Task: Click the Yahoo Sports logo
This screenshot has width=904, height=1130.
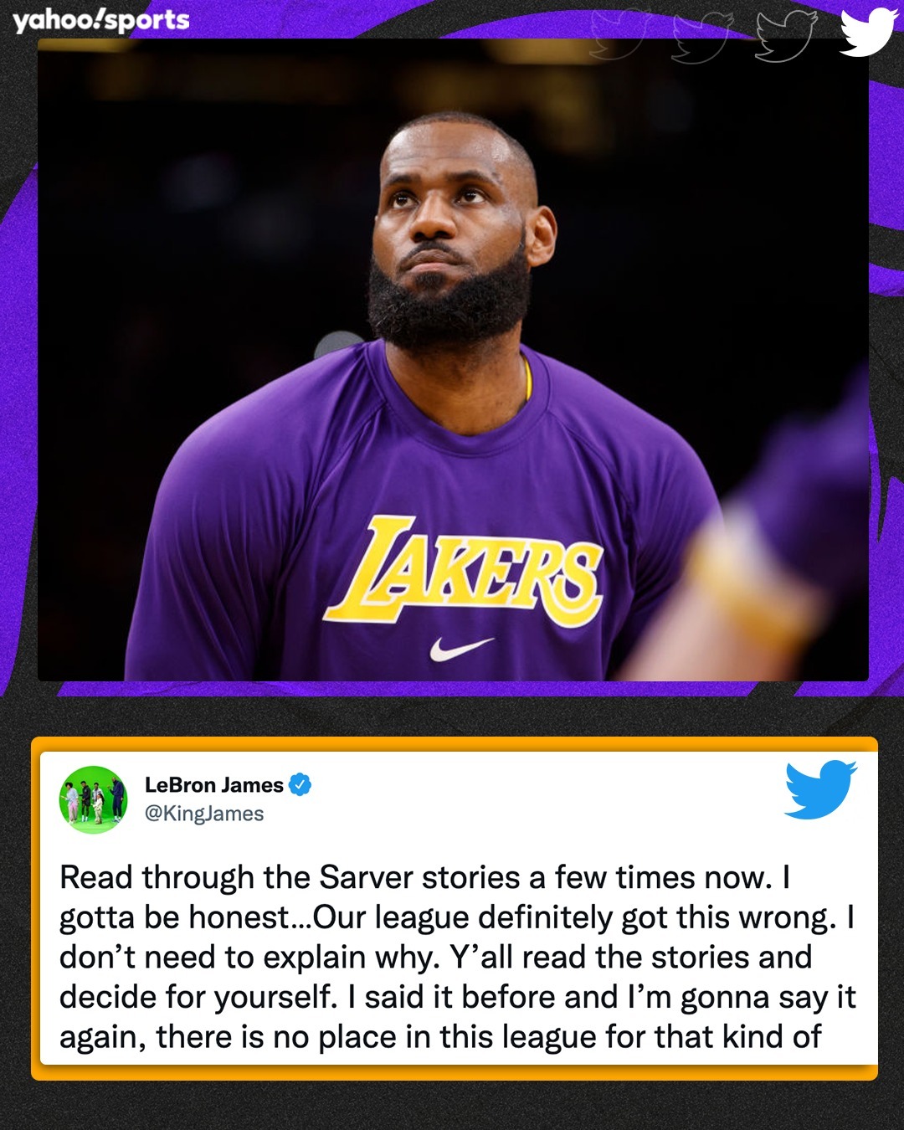Action: tap(101, 20)
